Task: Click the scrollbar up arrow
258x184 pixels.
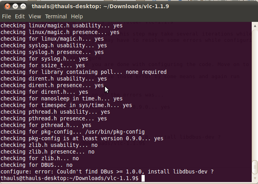Action: (255, 26)
